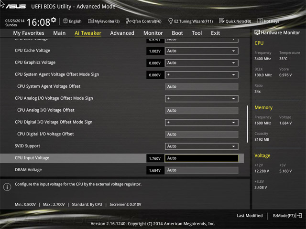The width and height of the screenshot is (306, 229).
Task: Open MyFavorite(F3) folder icon
Action: (x=90, y=21)
